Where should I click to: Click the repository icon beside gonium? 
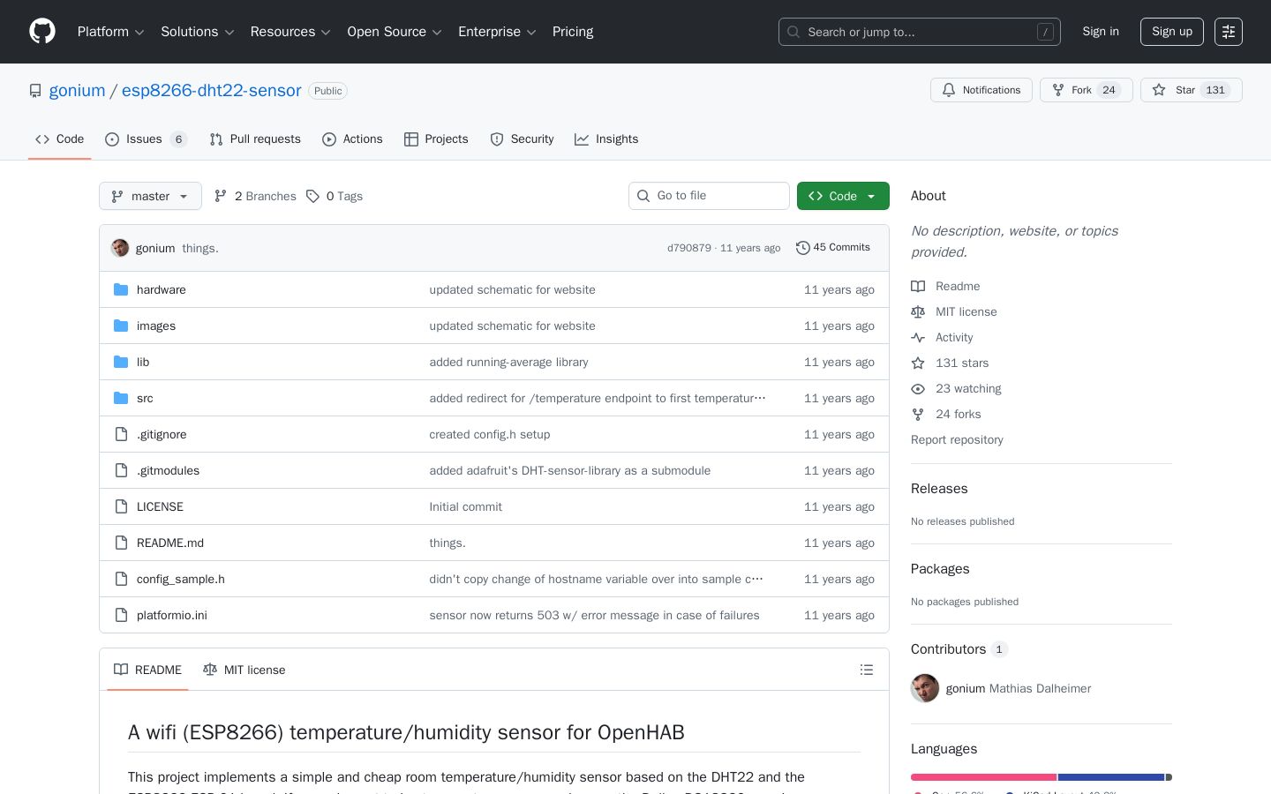pos(35,91)
